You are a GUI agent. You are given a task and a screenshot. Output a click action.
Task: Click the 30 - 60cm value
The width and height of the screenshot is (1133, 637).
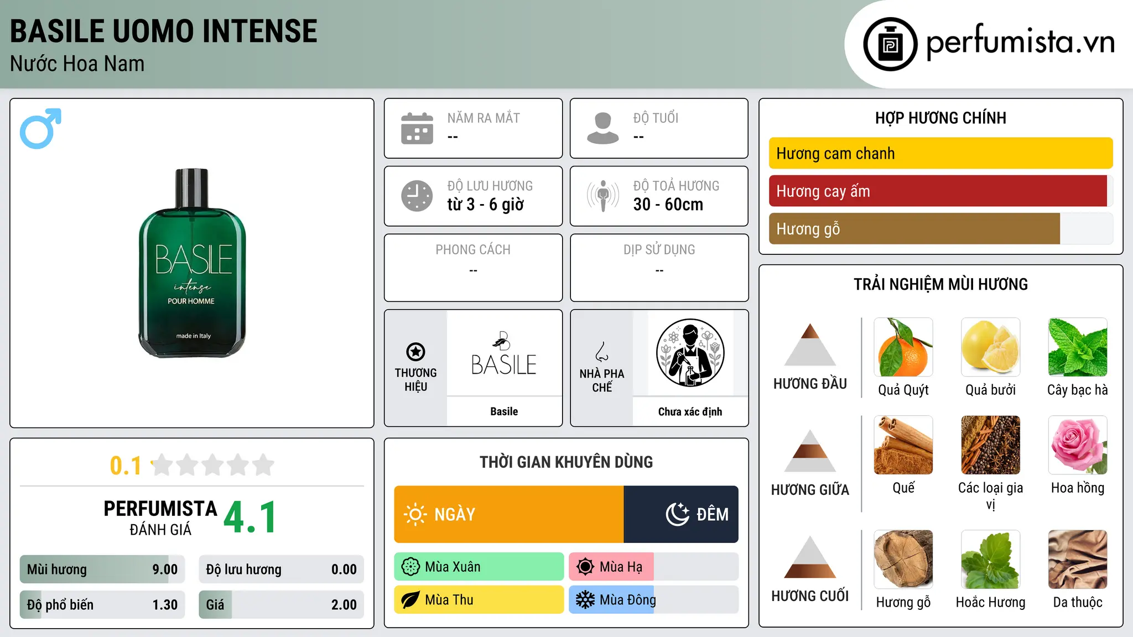click(668, 205)
